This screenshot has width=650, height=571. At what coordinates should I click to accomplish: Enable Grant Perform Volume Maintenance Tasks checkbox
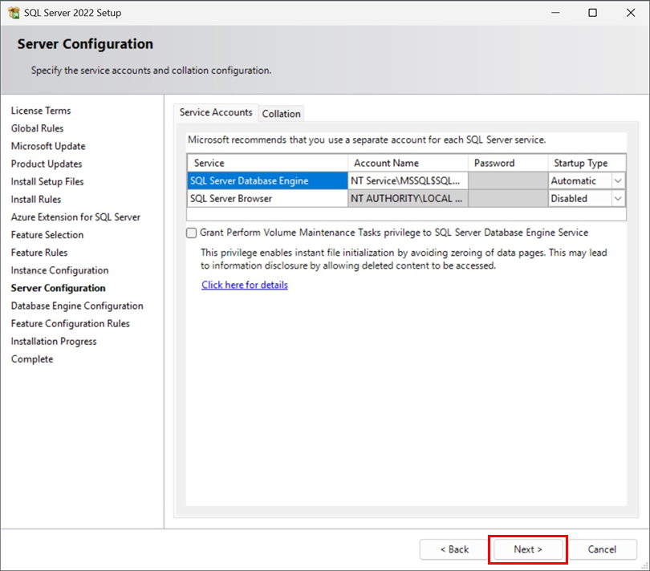tap(191, 233)
